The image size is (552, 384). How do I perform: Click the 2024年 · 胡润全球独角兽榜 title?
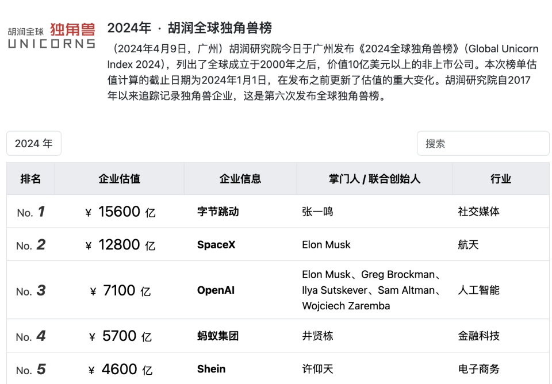(190, 28)
